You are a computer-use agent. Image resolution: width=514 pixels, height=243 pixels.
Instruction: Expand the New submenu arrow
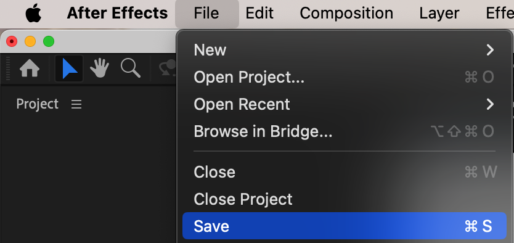tap(490, 50)
